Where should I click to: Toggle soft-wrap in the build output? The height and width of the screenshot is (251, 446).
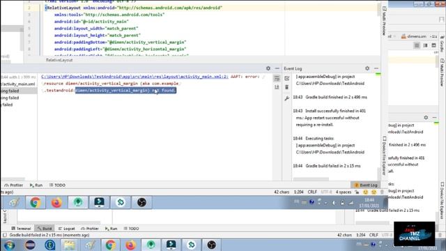pyautogui.click(x=277, y=78)
